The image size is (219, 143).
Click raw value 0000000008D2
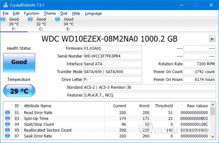(x=194, y=118)
